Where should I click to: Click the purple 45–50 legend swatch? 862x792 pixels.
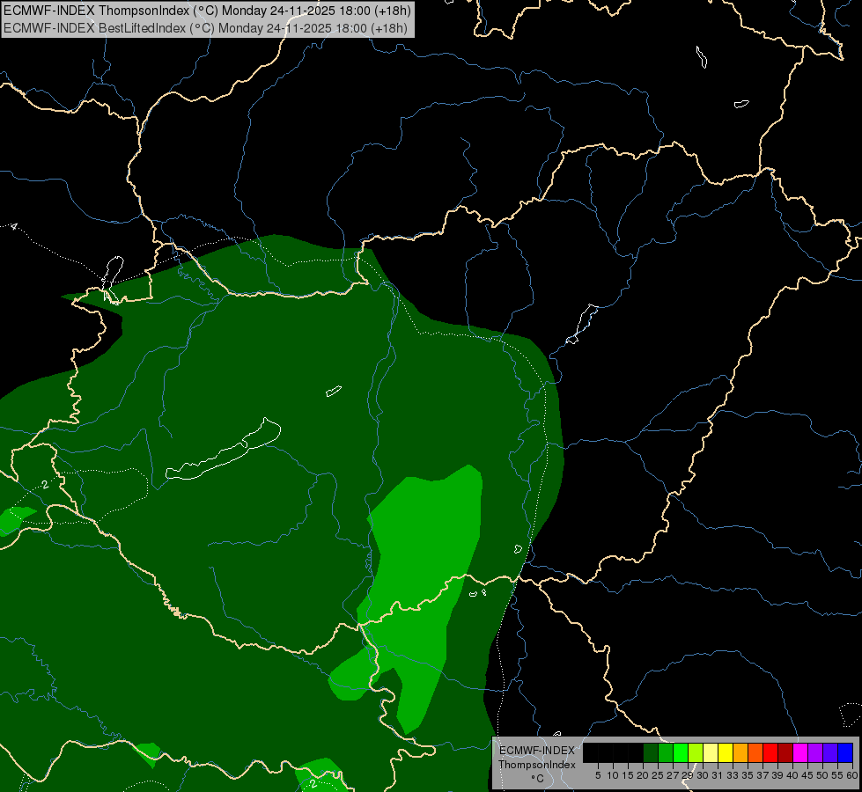pos(815,752)
